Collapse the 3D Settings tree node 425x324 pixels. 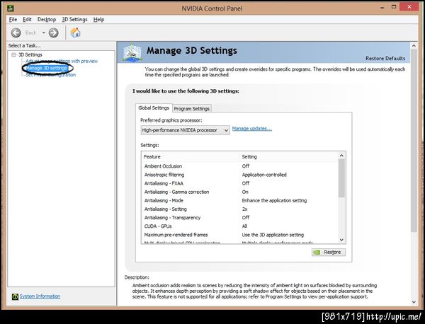coord(13,54)
